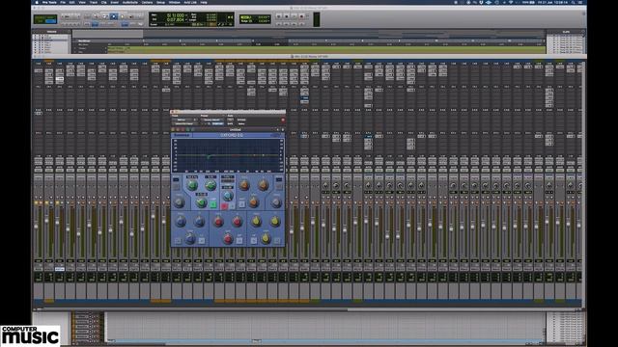Enable Shuffle edit mode
This screenshot has height=347, width=618.
click(40, 17)
